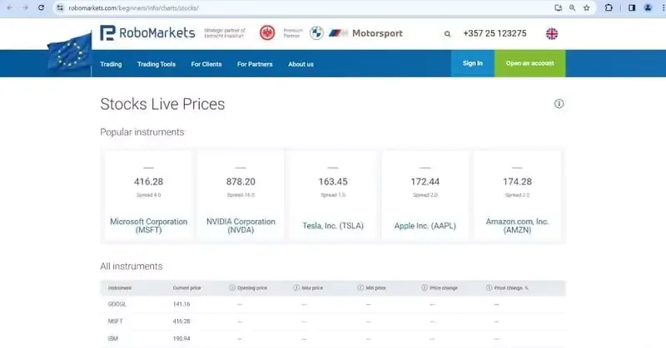Open site search magnifier icon
The height and width of the screenshot is (348, 666).
(x=447, y=34)
